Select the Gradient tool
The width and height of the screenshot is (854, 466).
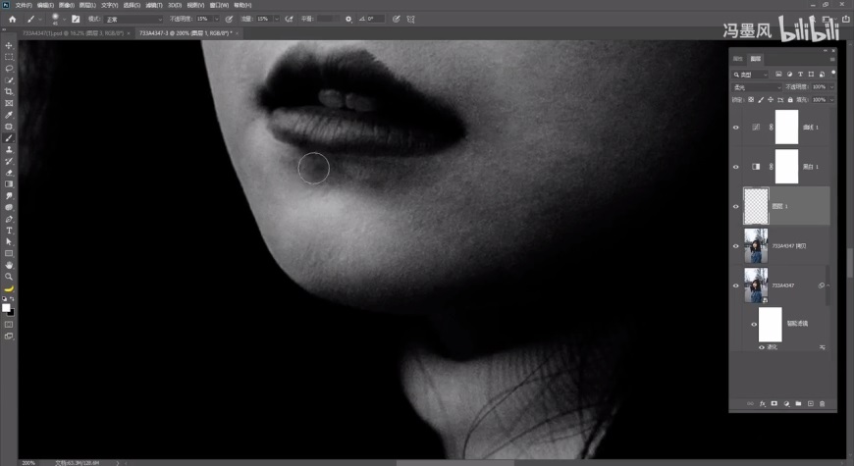tap(9, 184)
